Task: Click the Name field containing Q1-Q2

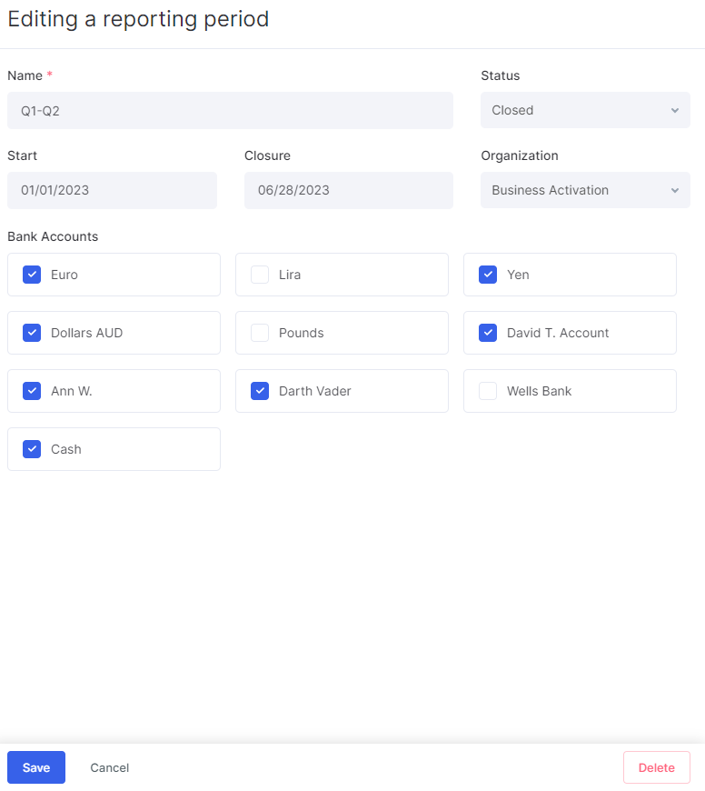Action: pyautogui.click(x=230, y=111)
